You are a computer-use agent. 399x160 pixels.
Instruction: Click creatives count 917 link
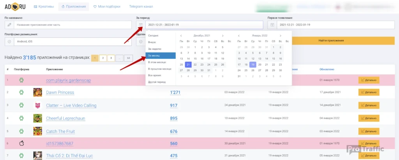[173, 106]
